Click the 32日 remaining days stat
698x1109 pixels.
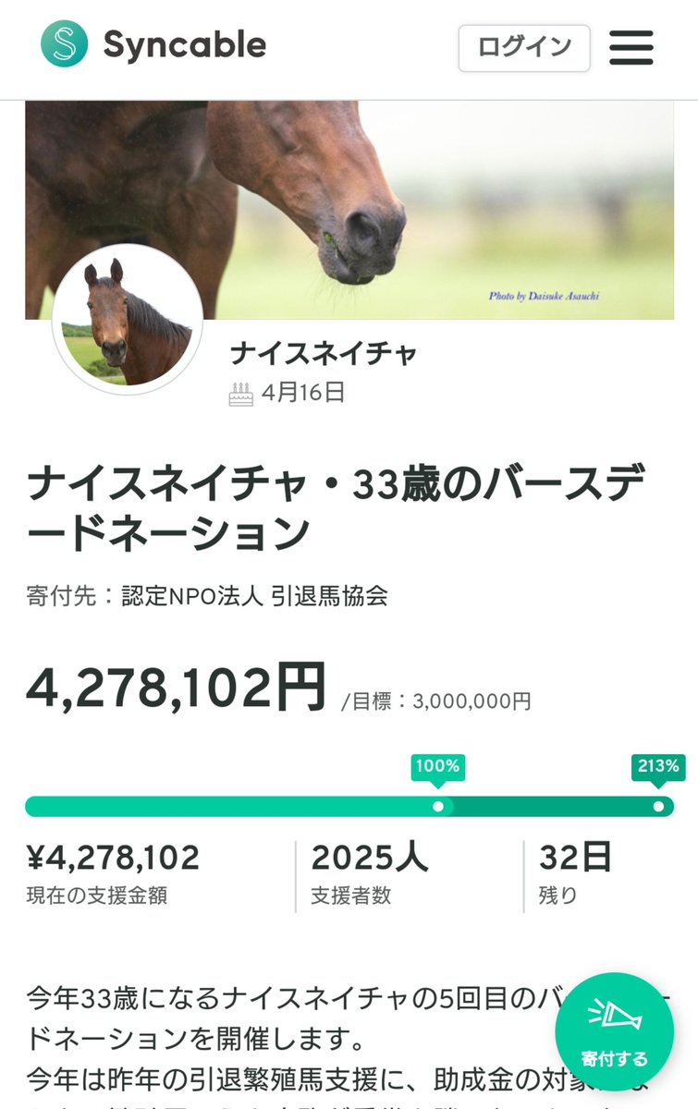(x=575, y=859)
